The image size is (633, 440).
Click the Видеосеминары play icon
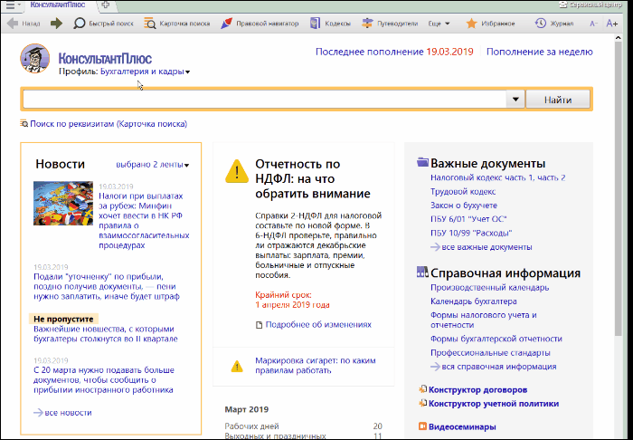(422, 426)
